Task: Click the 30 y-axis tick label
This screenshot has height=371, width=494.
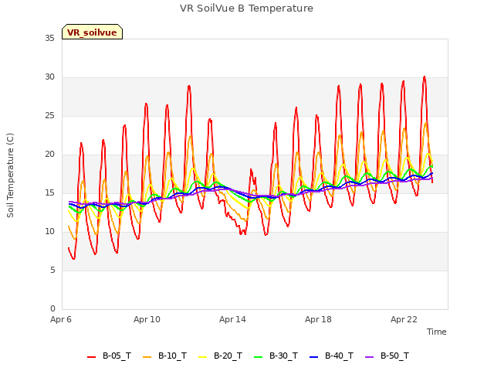Action: tap(49, 77)
